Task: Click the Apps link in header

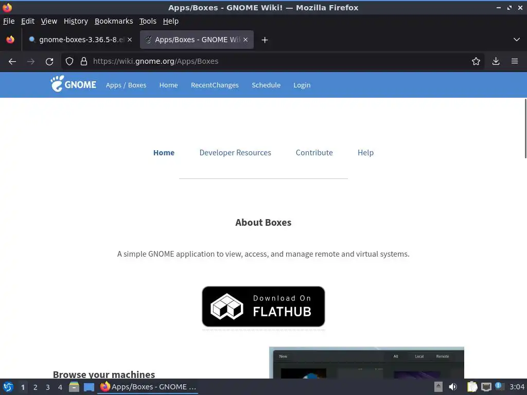Action: tap(114, 85)
